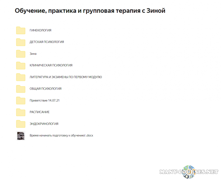Open the ЭНДОКРИНОЛОГИЯ folder icon

[x=20, y=124]
